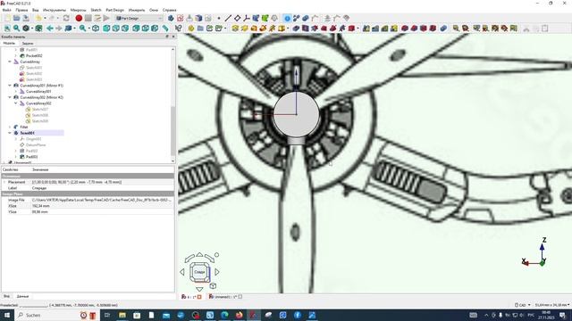Open a file from the toolbar
The width and height of the screenshot is (572, 321).
point(17,18)
